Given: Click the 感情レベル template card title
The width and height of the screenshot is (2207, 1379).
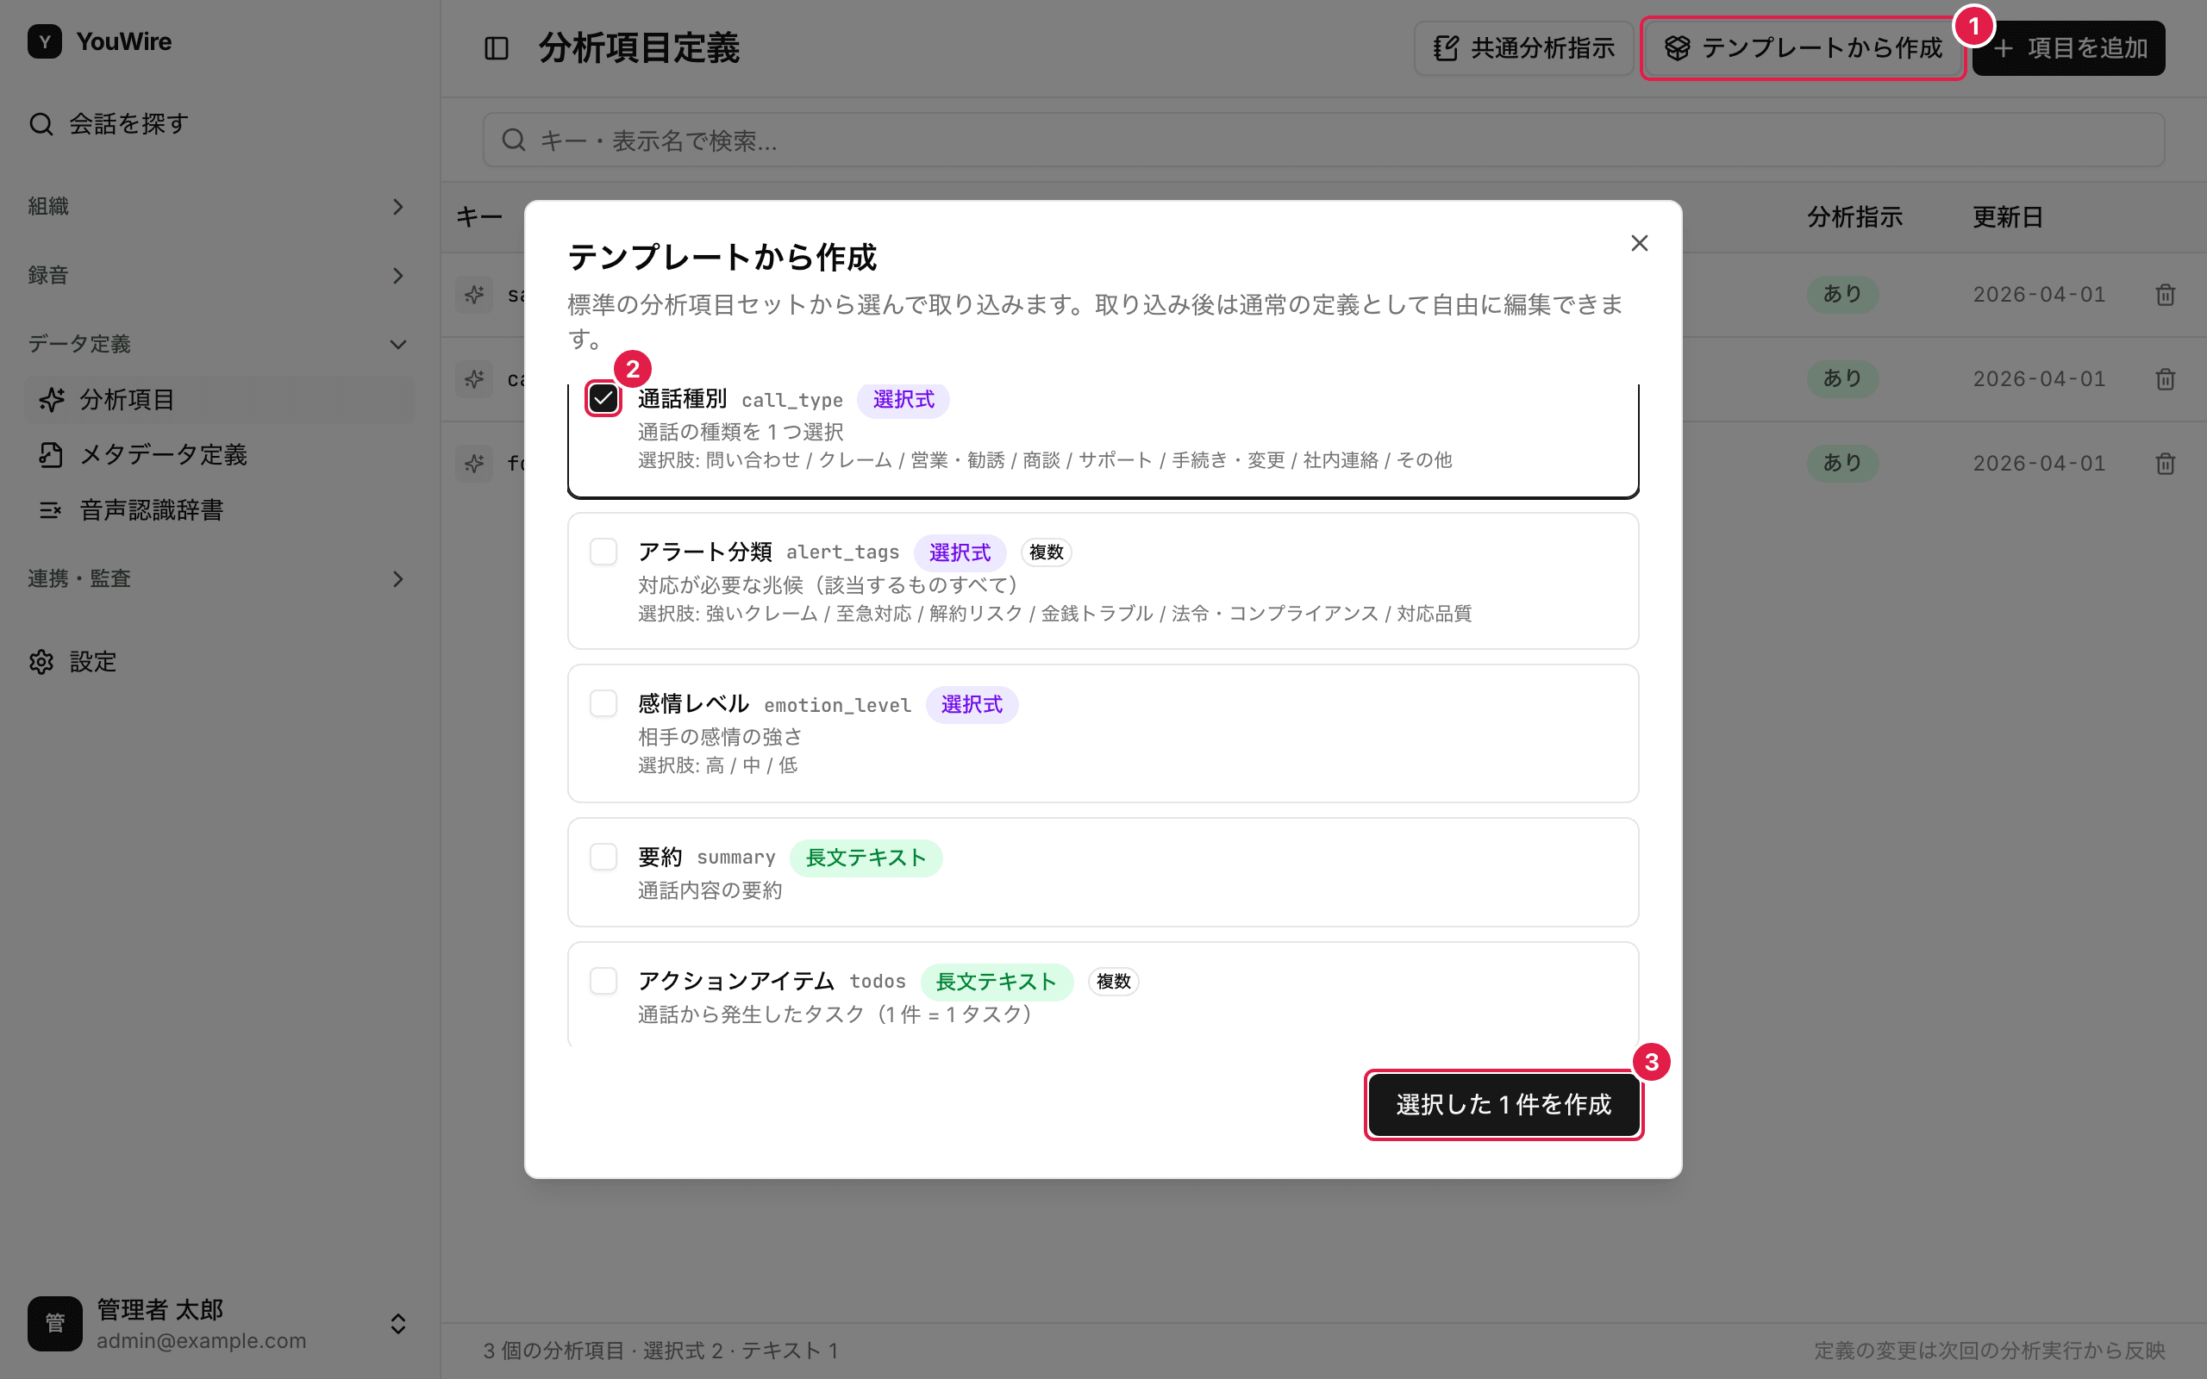Looking at the screenshot, I should pyautogui.click(x=693, y=704).
